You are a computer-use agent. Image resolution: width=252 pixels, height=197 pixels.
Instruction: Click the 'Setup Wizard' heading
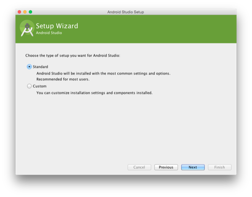point(57,26)
